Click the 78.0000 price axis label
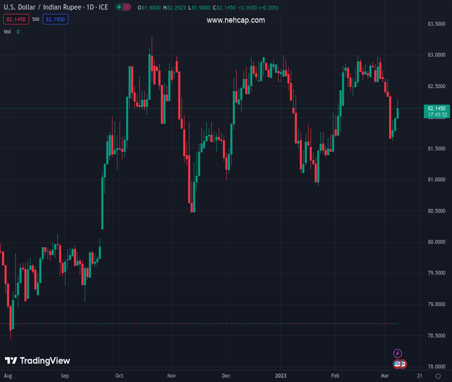 435,367
